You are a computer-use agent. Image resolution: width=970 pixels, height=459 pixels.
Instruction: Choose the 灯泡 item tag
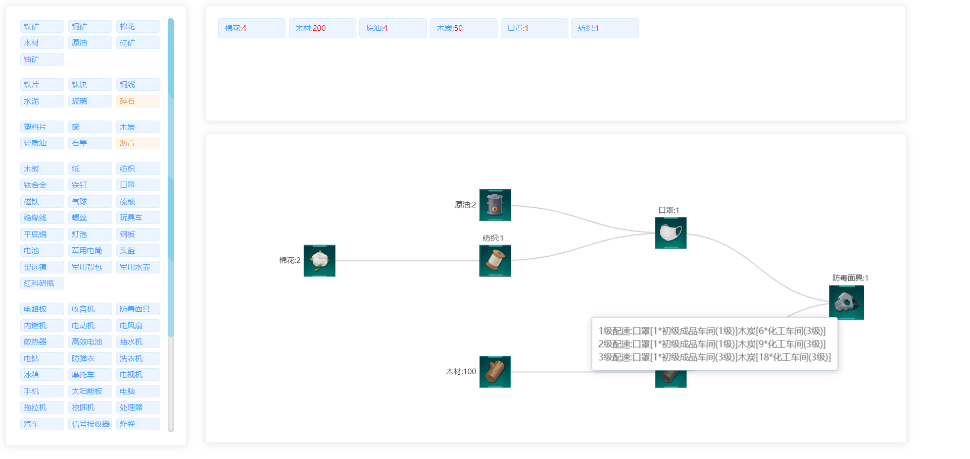pyautogui.click(x=90, y=235)
